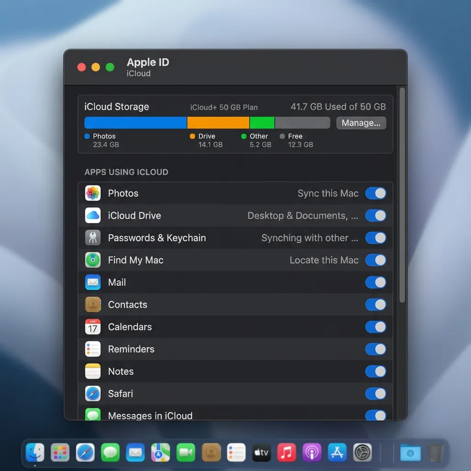Viewport: 471px width, 471px height.
Task: Open Messages from the Dock
Action: [110, 452]
